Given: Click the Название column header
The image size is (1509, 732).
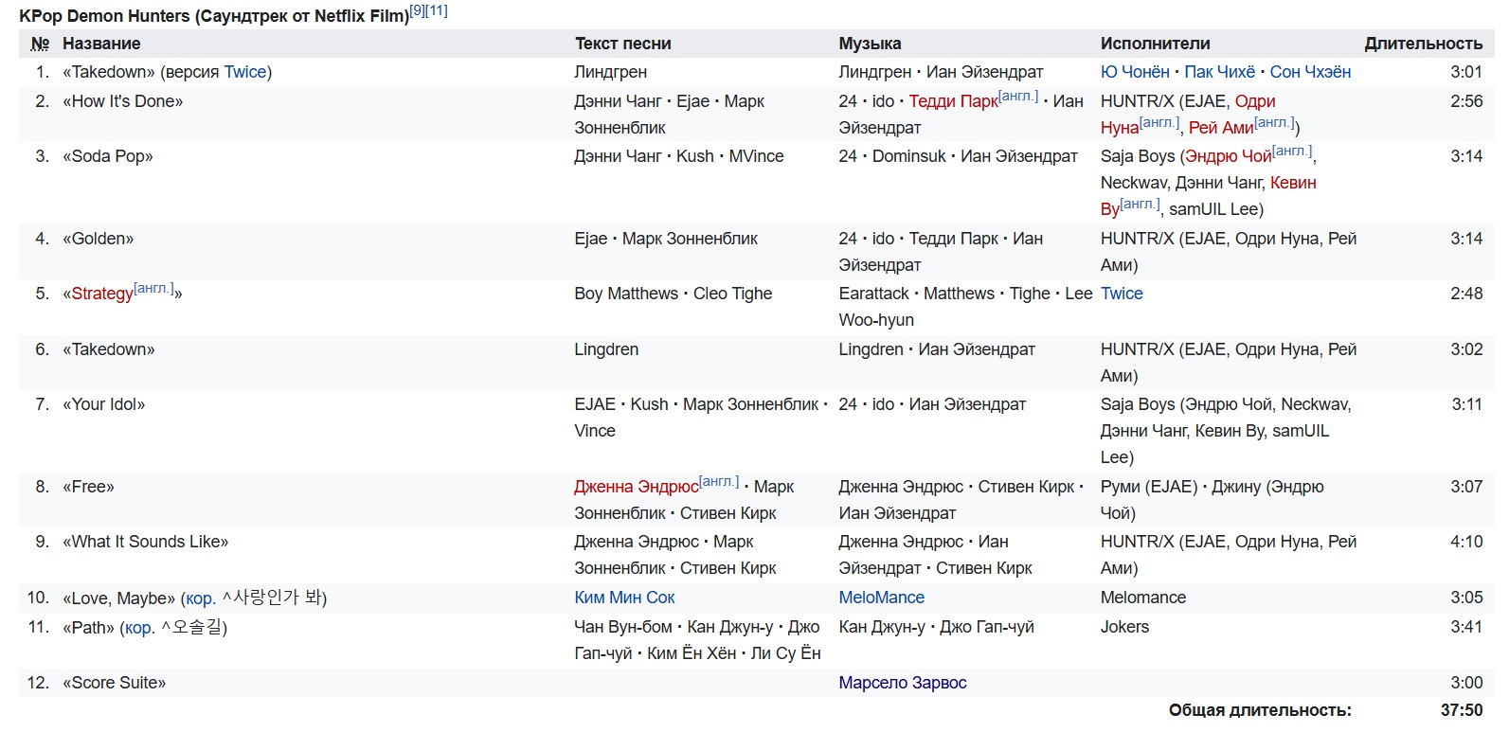Looking at the screenshot, I should coord(101,44).
